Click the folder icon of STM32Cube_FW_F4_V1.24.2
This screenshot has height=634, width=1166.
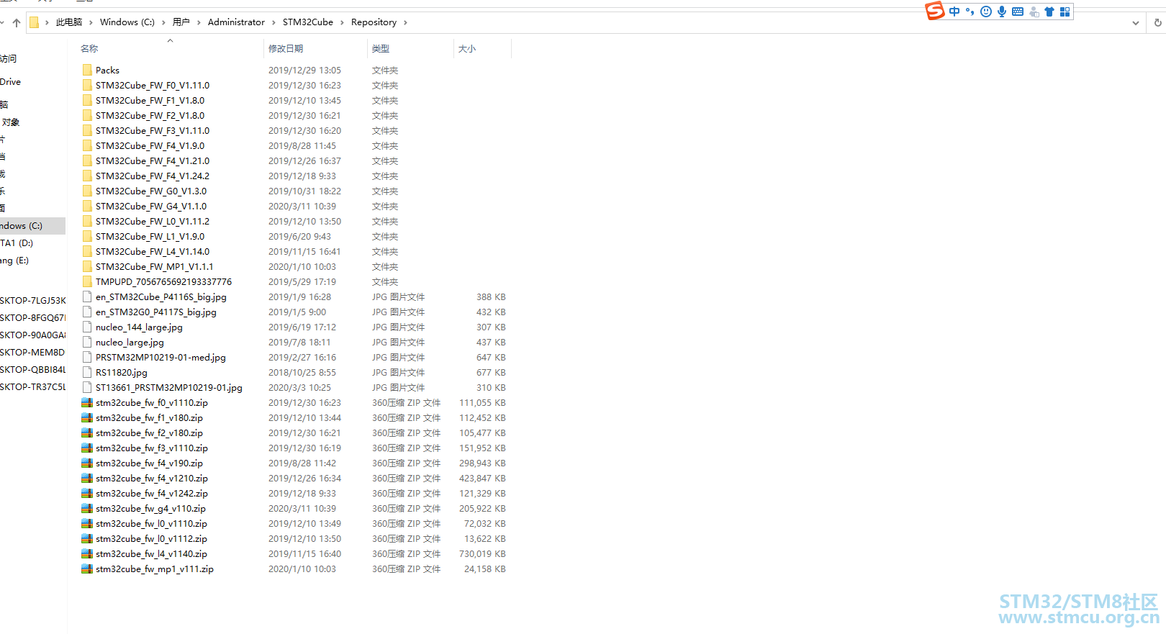(87, 176)
